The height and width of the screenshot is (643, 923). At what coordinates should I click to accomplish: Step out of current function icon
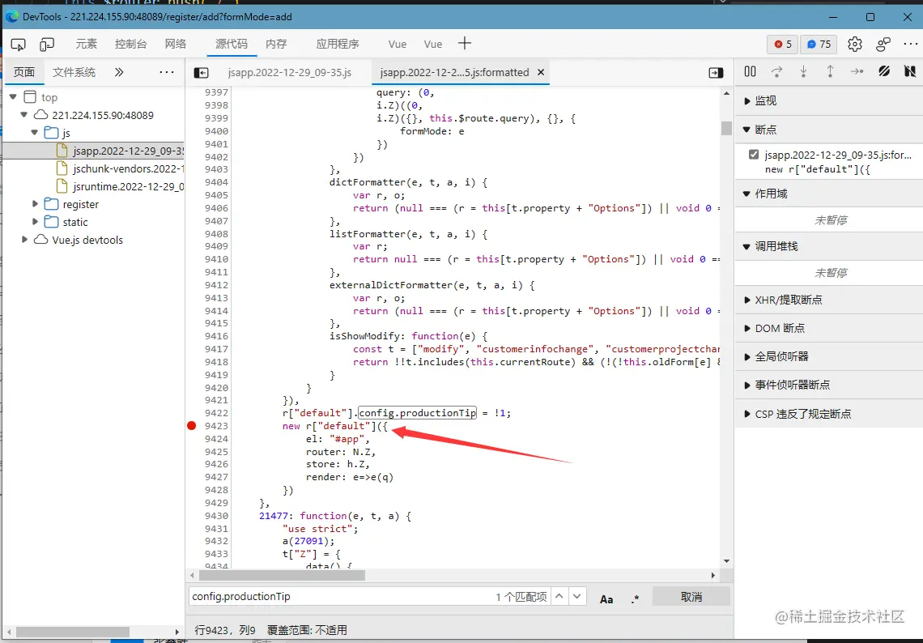[830, 71]
